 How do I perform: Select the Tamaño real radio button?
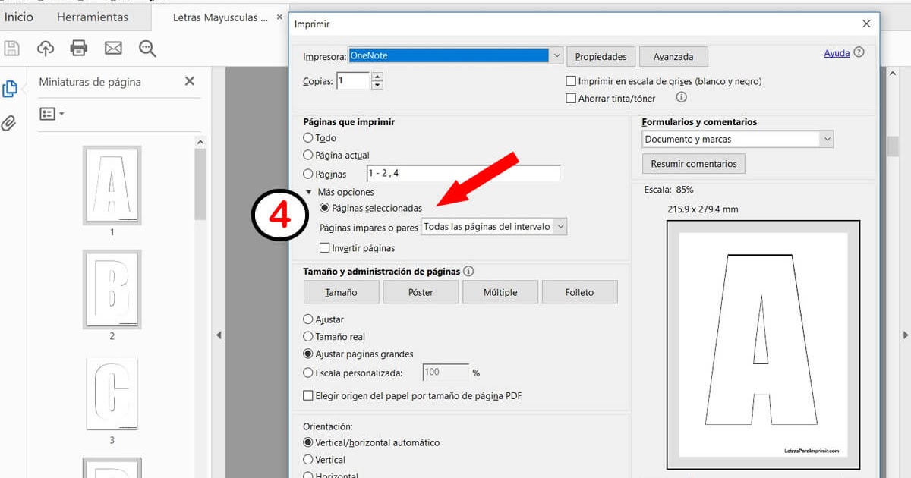[x=308, y=336]
